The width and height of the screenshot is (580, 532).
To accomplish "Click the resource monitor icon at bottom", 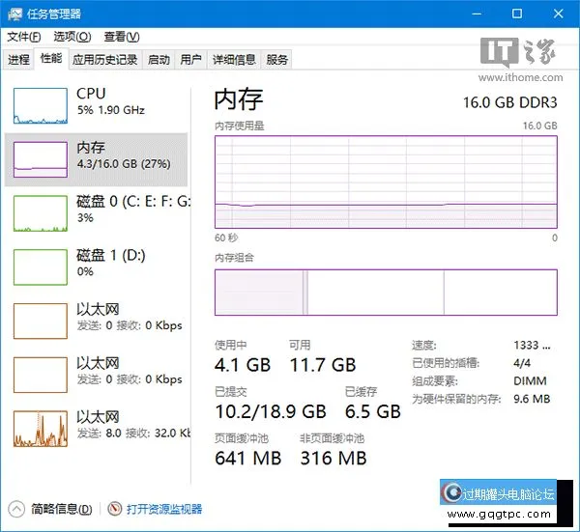I will pyautogui.click(x=115, y=509).
